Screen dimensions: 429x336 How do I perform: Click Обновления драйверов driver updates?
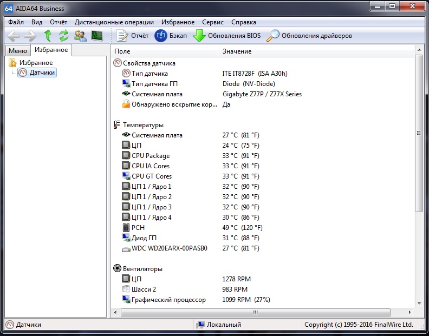(310, 36)
